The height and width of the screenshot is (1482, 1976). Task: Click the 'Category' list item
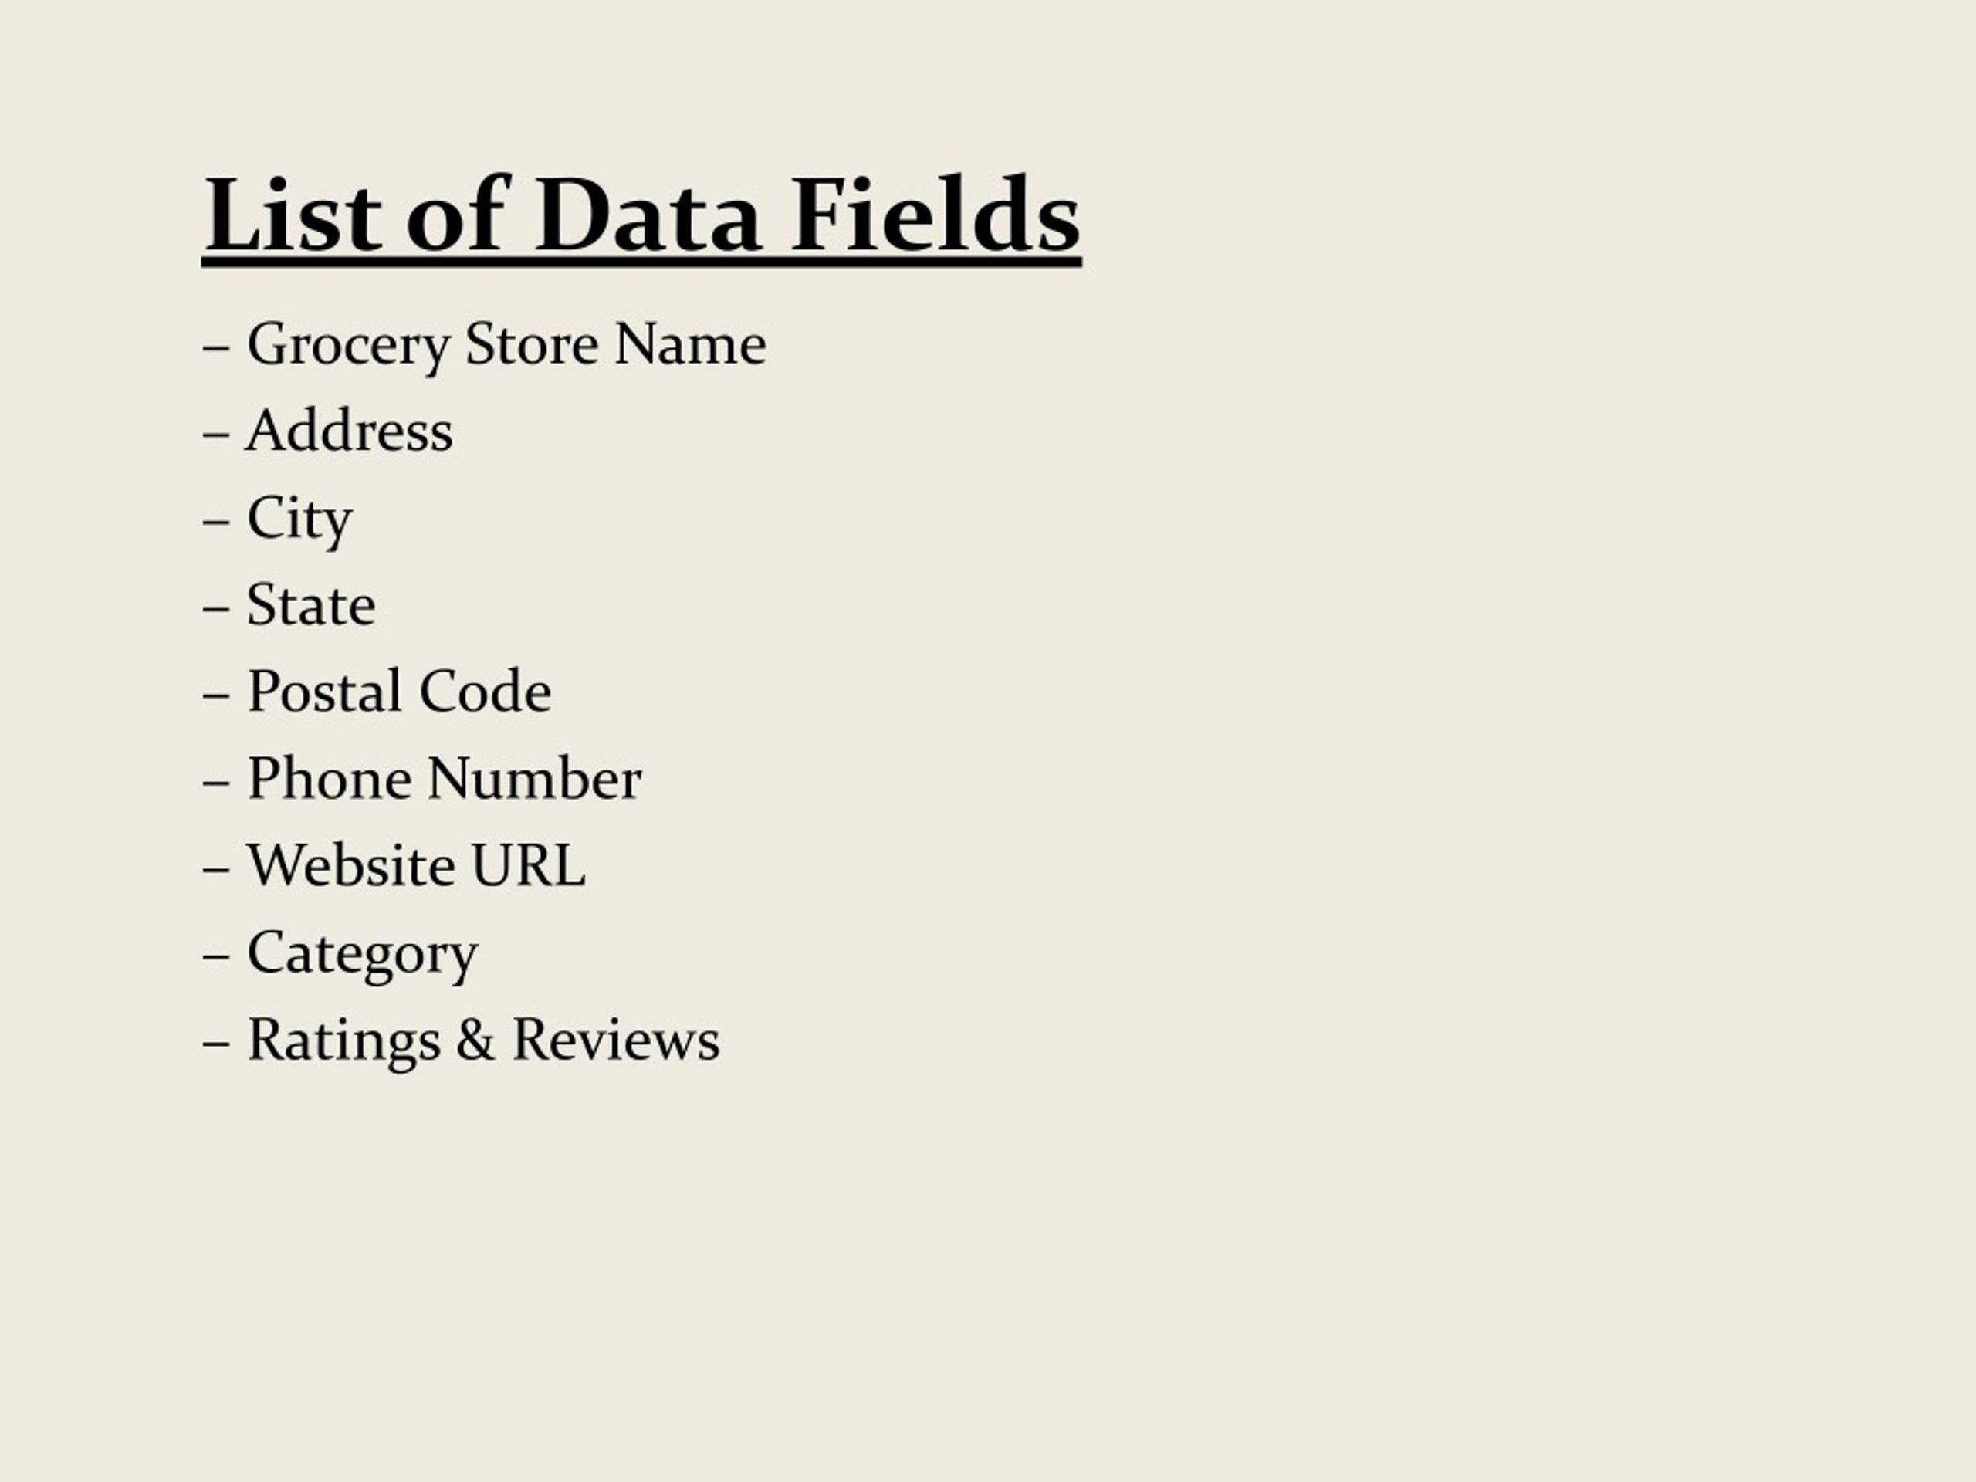click(x=363, y=955)
